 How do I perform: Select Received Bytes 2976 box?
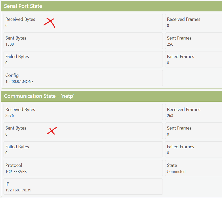click(83, 112)
